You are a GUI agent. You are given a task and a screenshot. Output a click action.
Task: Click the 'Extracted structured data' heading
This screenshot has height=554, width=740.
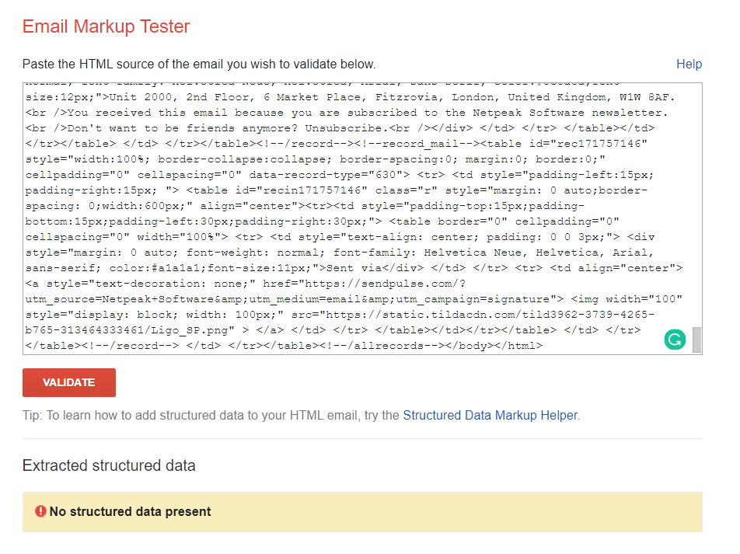[109, 465]
